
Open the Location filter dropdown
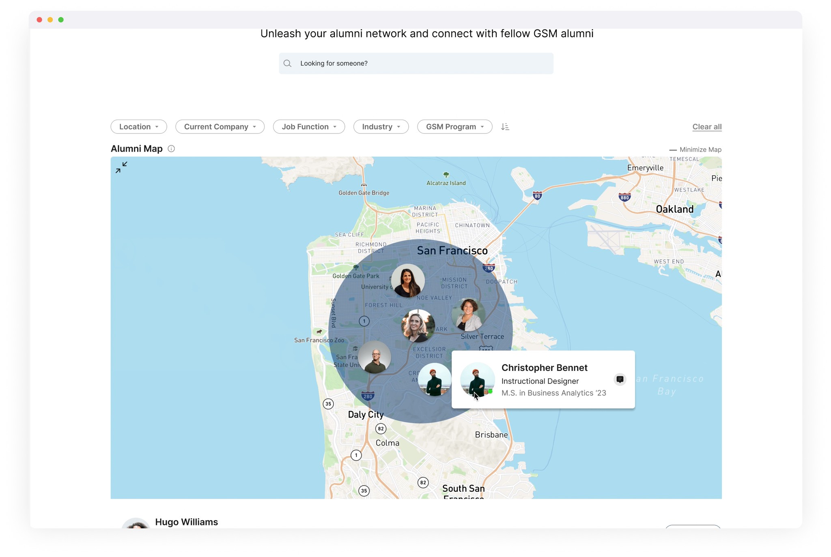click(x=139, y=127)
